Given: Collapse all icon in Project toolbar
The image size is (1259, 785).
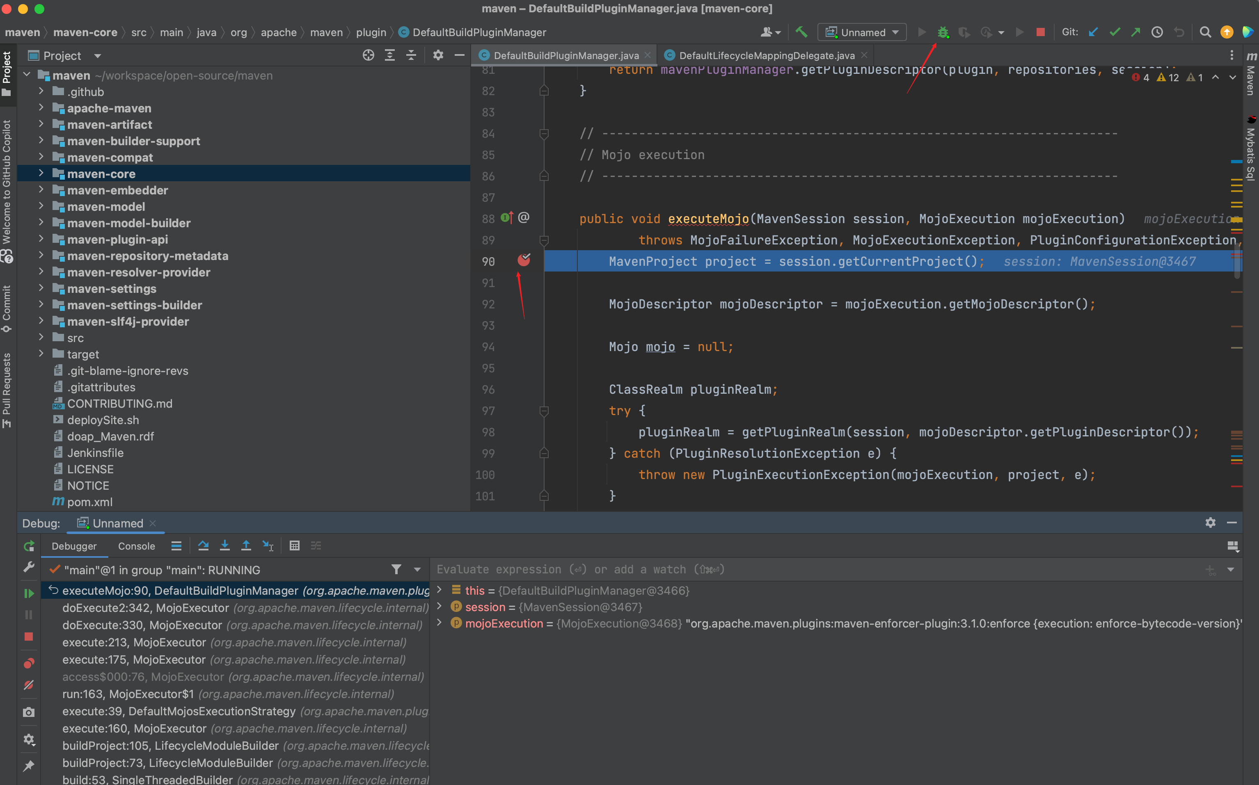Looking at the screenshot, I should [411, 55].
